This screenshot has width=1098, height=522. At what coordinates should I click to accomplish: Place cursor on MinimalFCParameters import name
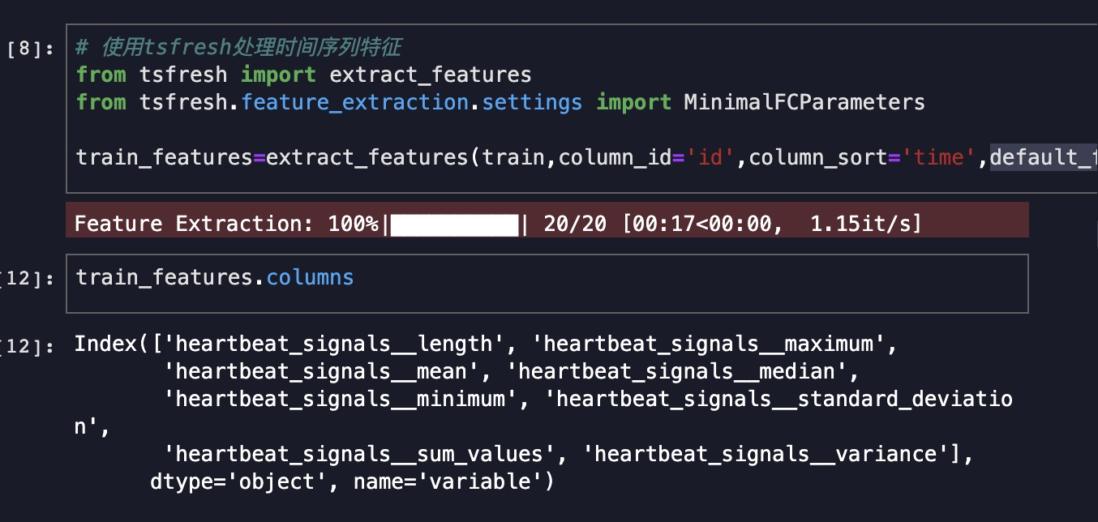(x=804, y=102)
